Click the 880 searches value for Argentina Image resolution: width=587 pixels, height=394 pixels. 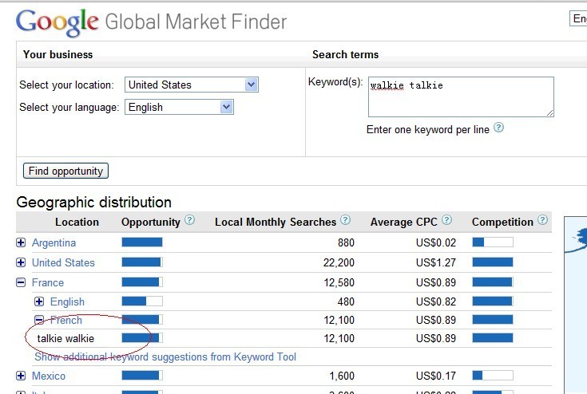[x=346, y=243]
